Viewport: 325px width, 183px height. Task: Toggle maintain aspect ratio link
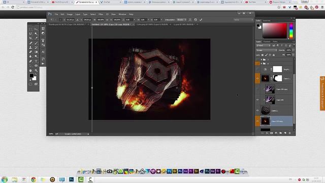107,20
